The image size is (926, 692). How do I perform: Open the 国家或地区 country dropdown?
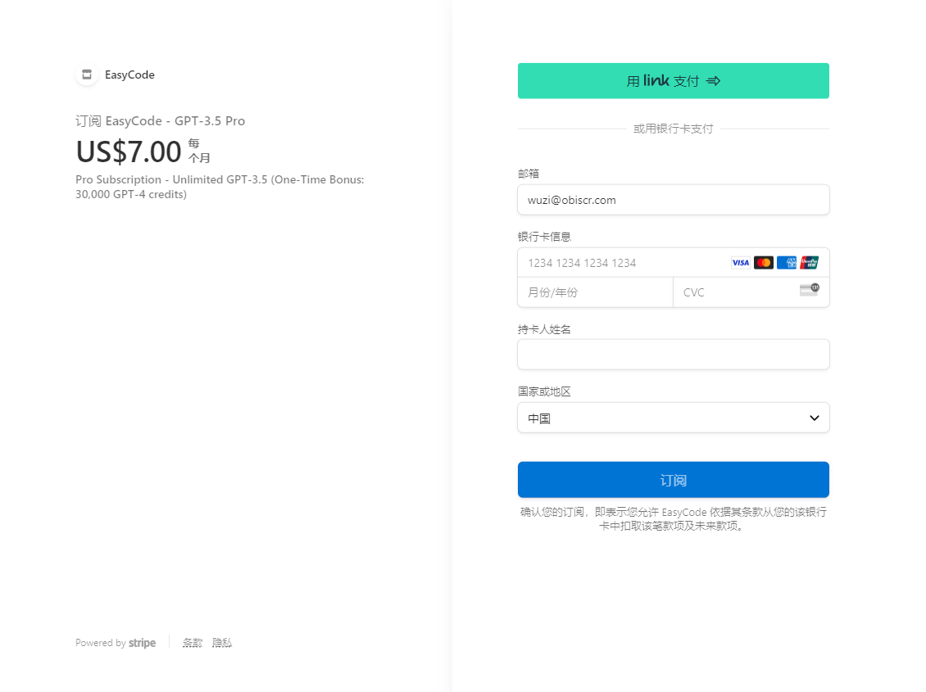[674, 418]
